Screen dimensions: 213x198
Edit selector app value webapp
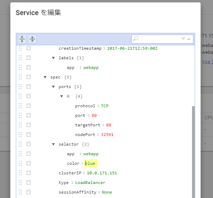91,154
